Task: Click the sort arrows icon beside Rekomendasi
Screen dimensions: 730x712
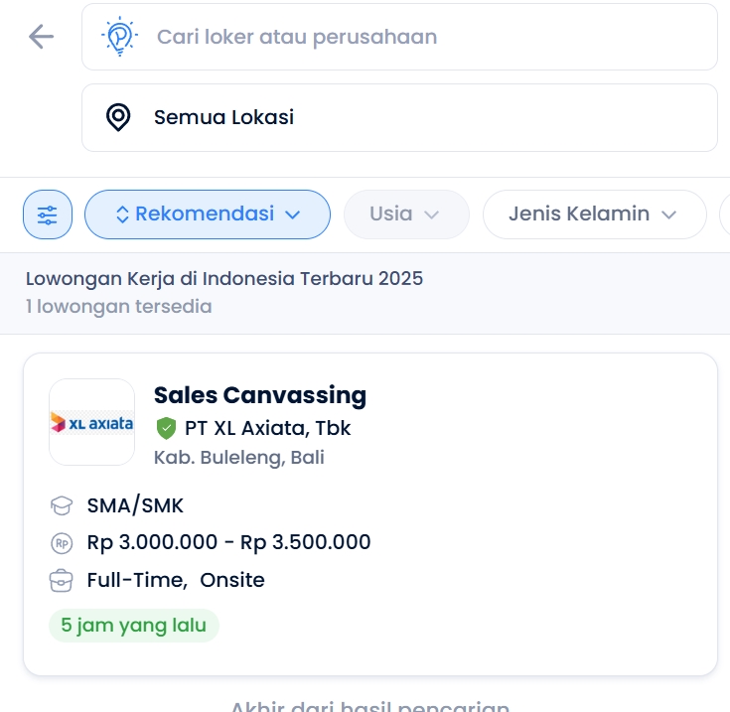Action: click(122, 214)
